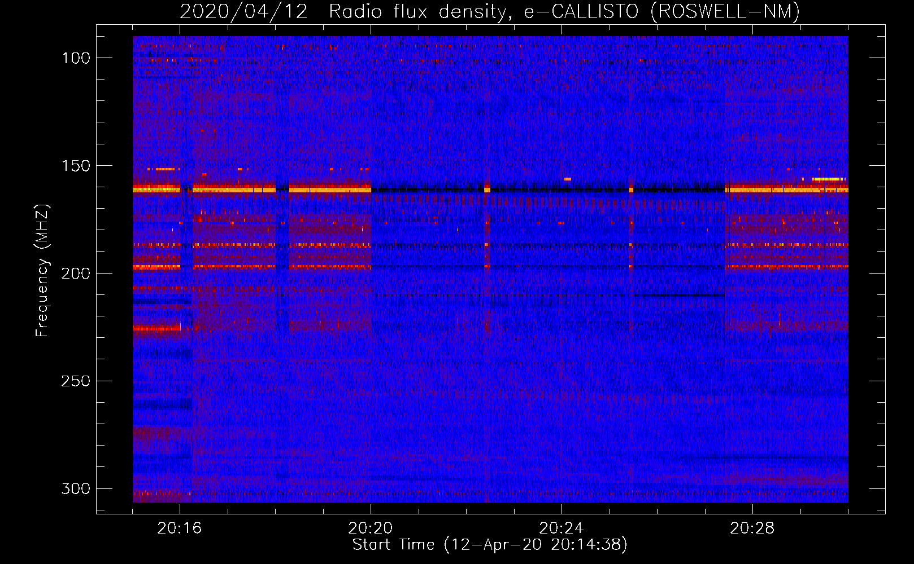The height and width of the screenshot is (564, 914).
Task: Click the '20:16' time tick label
Action: point(180,528)
